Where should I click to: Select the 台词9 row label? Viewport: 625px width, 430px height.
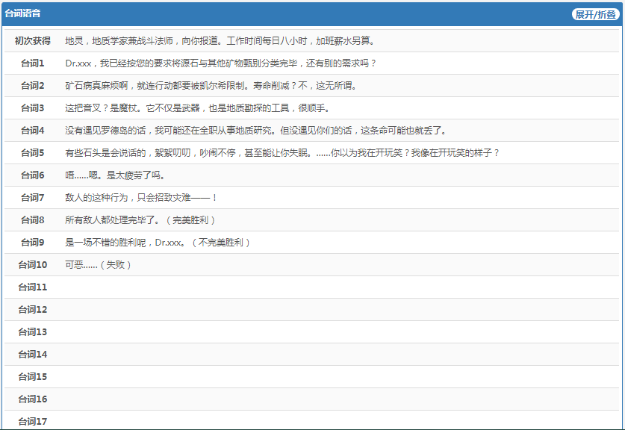tap(33, 243)
